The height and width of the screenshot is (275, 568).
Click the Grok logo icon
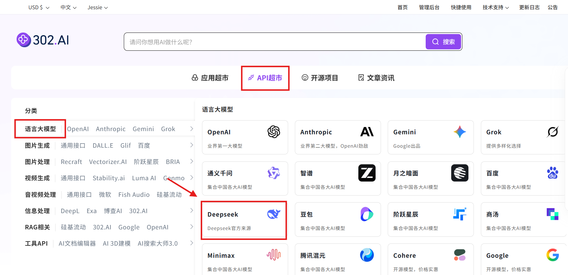[x=553, y=132]
